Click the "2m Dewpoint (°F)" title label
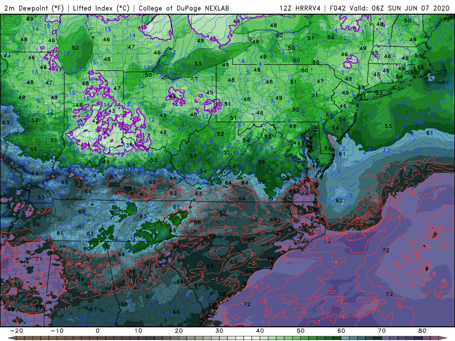Image resolution: width=455 pixels, height=341 pixels. pyautogui.click(x=34, y=8)
